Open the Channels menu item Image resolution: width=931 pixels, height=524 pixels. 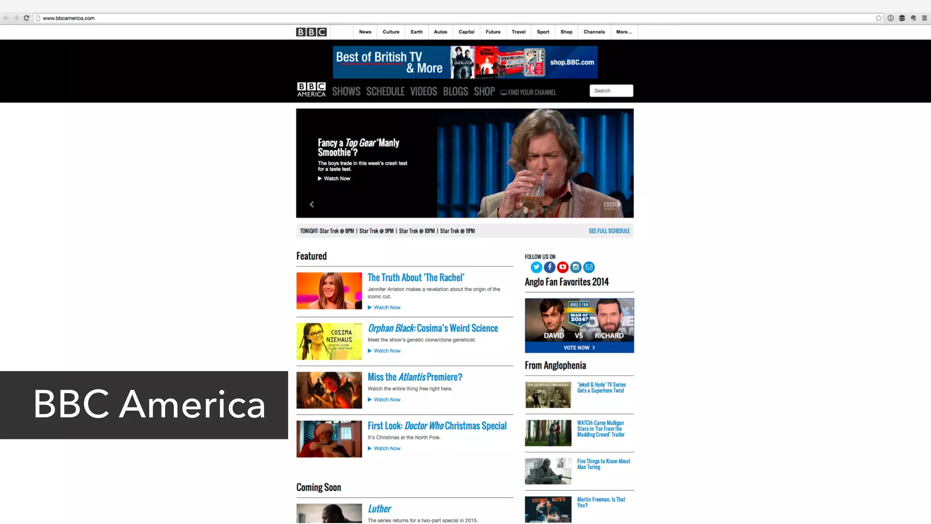(594, 32)
